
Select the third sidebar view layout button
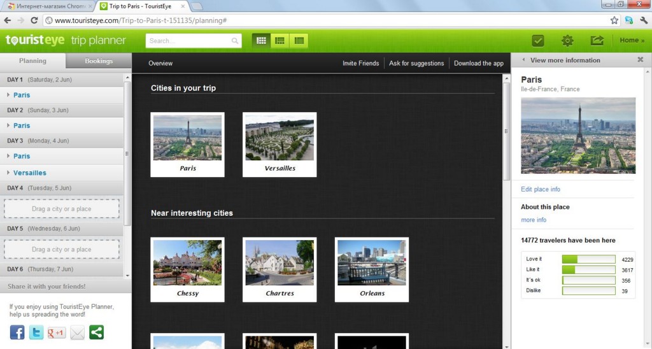coord(299,41)
